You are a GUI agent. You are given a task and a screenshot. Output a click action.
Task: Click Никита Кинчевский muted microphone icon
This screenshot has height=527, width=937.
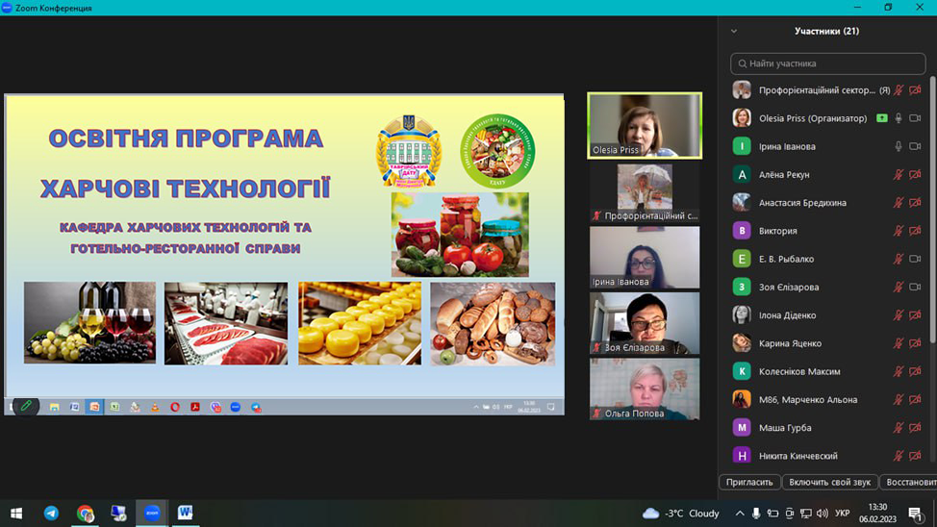tap(899, 456)
